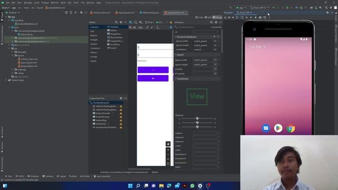Viewport: 338px width, 190px height.
Task: Open Search Everywhere magnifier in top toolbar
Action: coord(326,7)
